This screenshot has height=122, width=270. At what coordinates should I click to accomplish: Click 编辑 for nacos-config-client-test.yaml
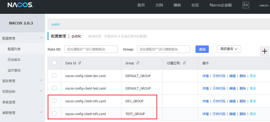[x=232, y=89]
